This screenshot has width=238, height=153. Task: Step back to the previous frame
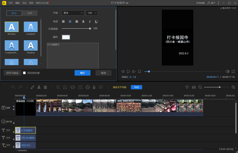(123, 72)
